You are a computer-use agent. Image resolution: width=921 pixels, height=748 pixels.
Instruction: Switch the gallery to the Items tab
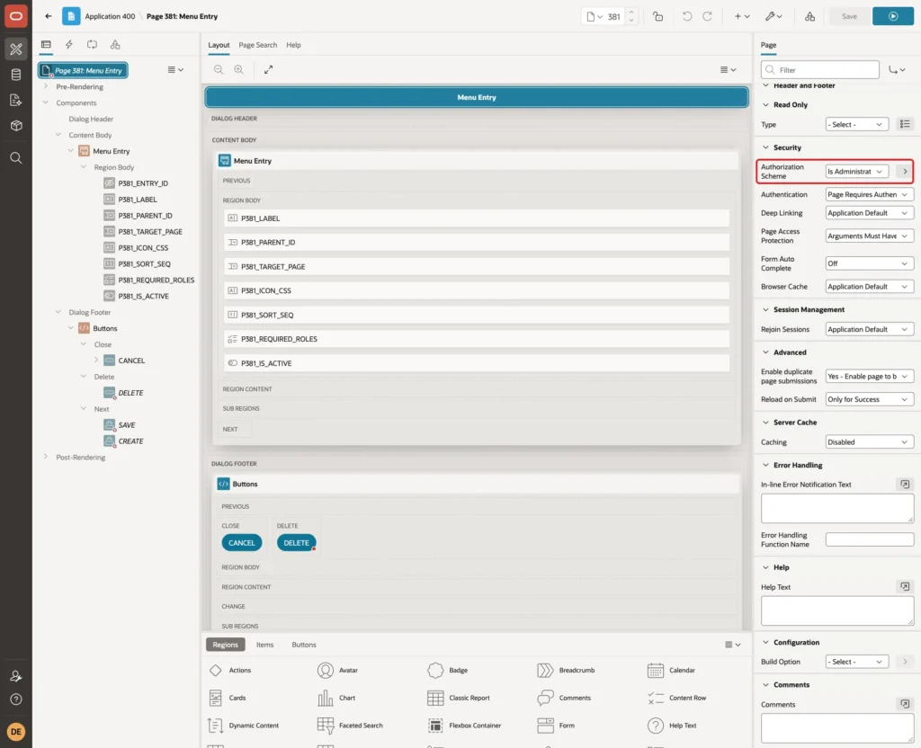tap(265, 645)
